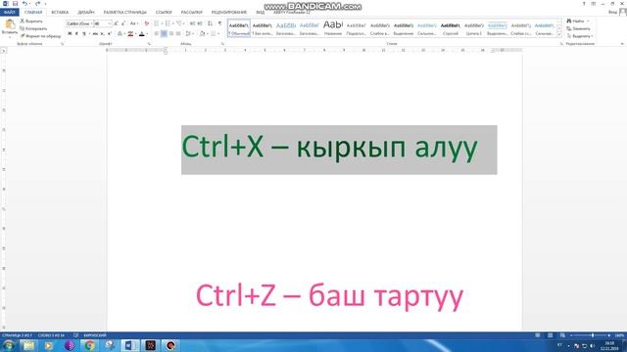Open the ABBYY FineReader 12 tab
627x352 pixels.
pyautogui.click(x=292, y=12)
